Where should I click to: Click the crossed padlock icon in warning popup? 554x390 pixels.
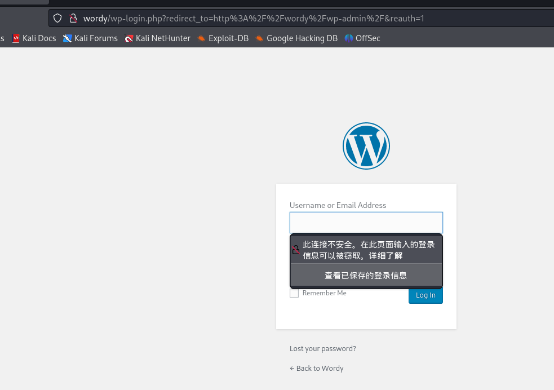[x=296, y=250]
